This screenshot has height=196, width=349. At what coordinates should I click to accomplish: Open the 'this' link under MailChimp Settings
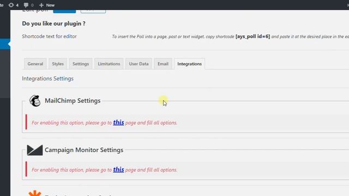point(118,122)
